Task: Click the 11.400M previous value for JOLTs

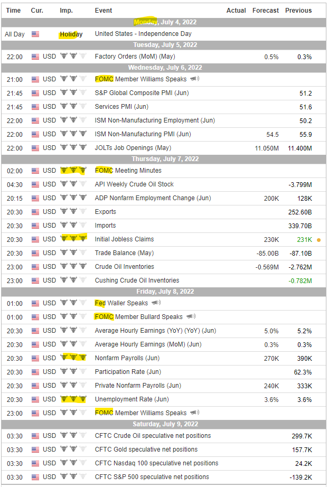Action: [299, 148]
